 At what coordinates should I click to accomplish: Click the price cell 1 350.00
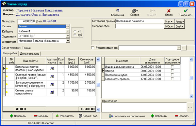[72, 84]
